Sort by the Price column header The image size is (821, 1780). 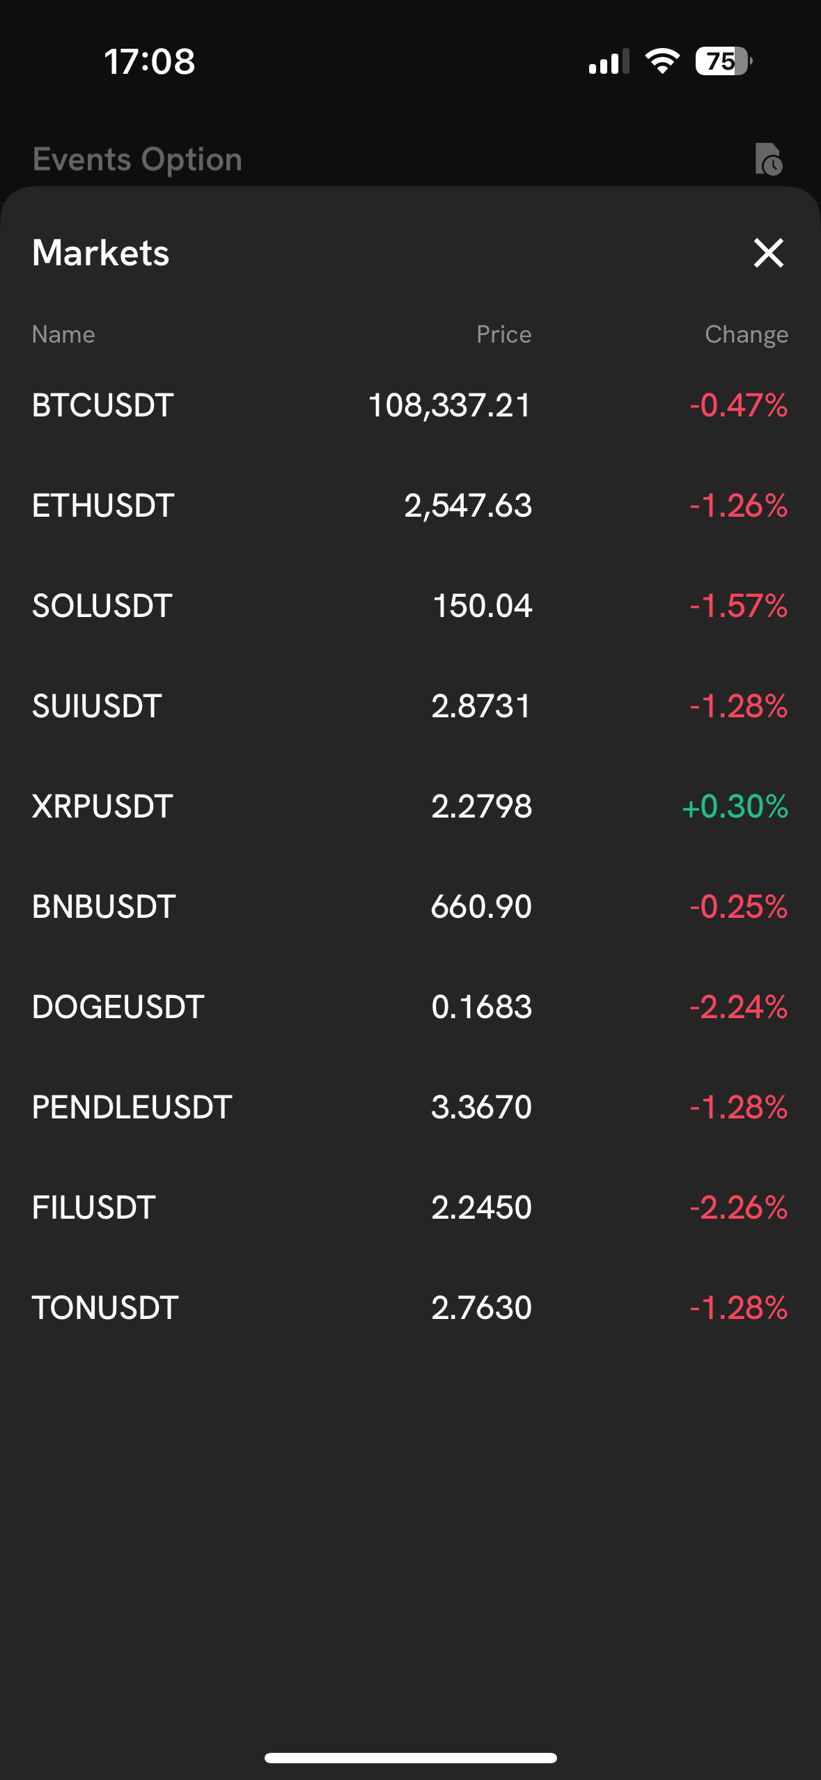pos(503,335)
